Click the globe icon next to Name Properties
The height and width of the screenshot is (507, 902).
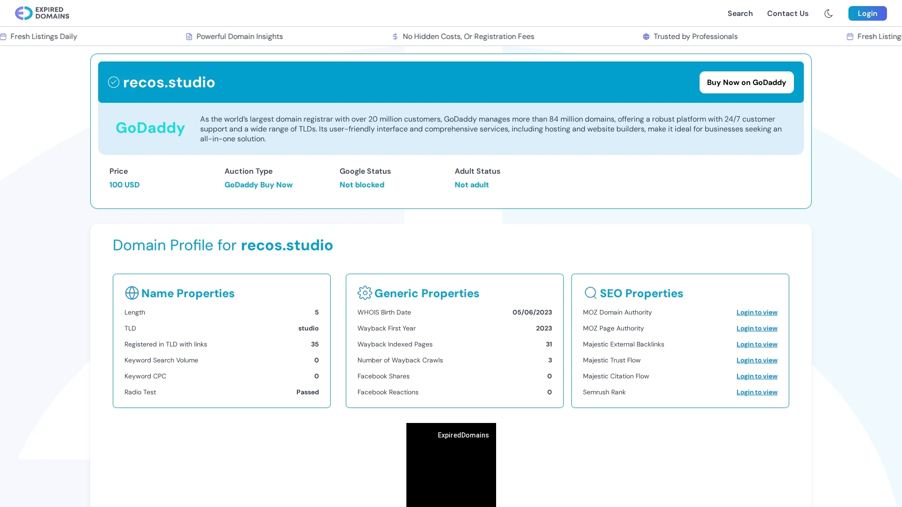(132, 293)
